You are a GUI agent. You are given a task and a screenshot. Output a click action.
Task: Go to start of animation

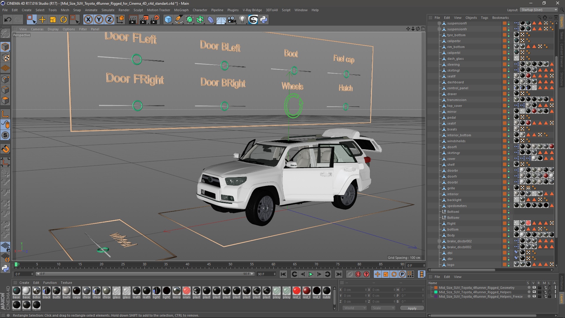pos(283,274)
